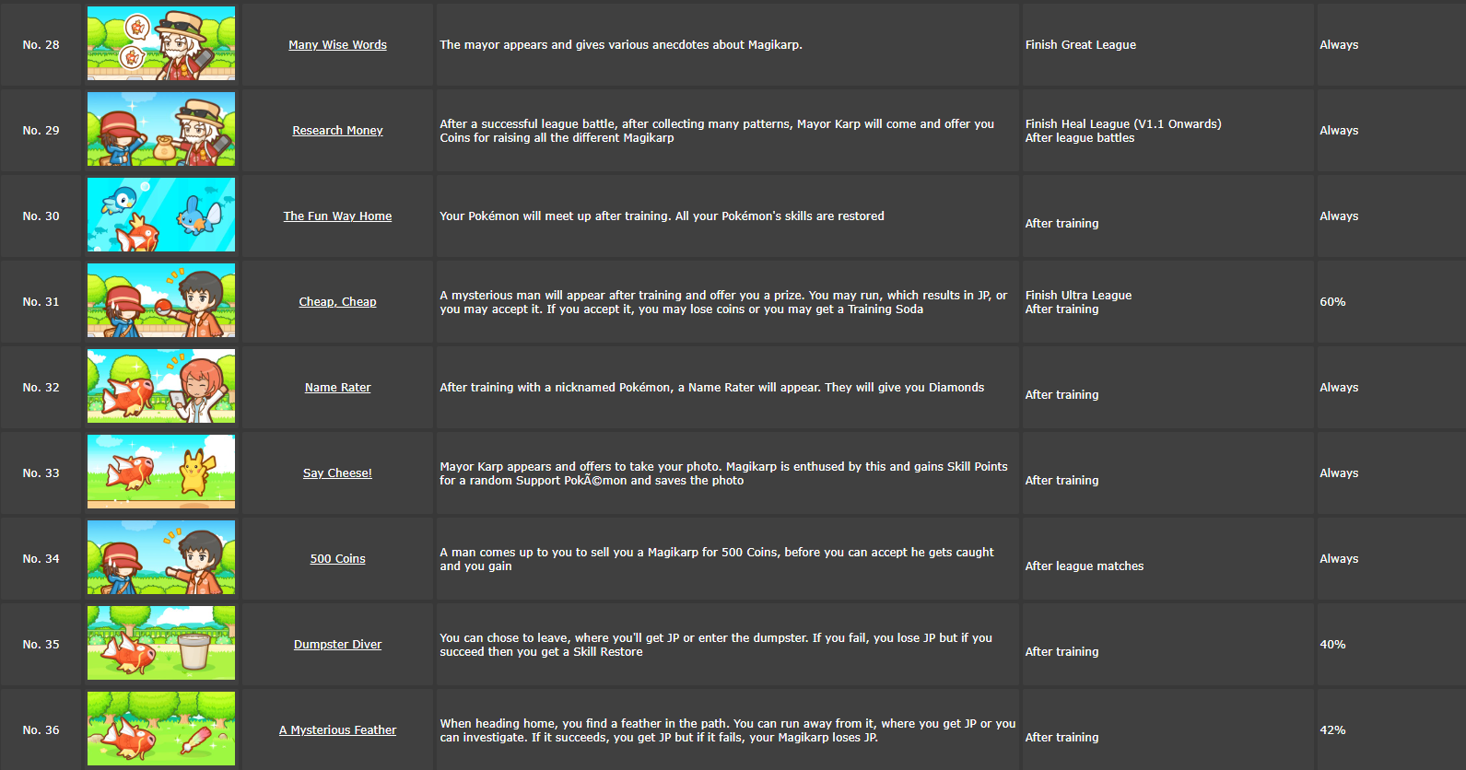Click the Say Cheese Pikachu thumbnail

tap(161, 472)
